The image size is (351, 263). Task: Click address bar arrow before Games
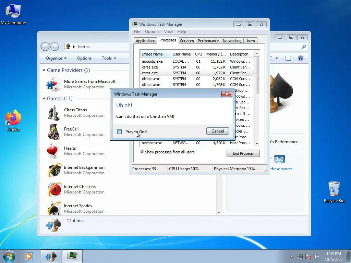pos(74,47)
